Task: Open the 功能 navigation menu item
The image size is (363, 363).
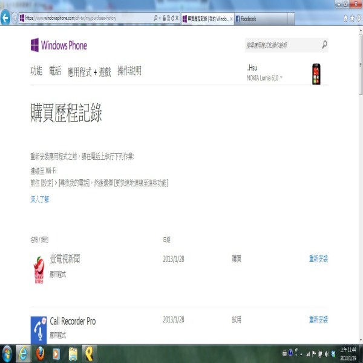Action: click(36, 71)
